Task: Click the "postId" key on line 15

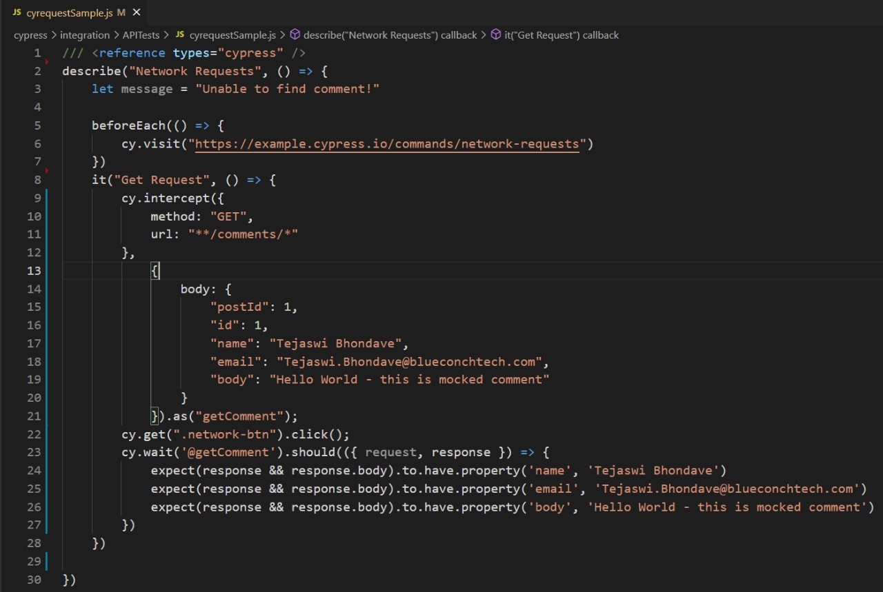Action: click(x=239, y=307)
